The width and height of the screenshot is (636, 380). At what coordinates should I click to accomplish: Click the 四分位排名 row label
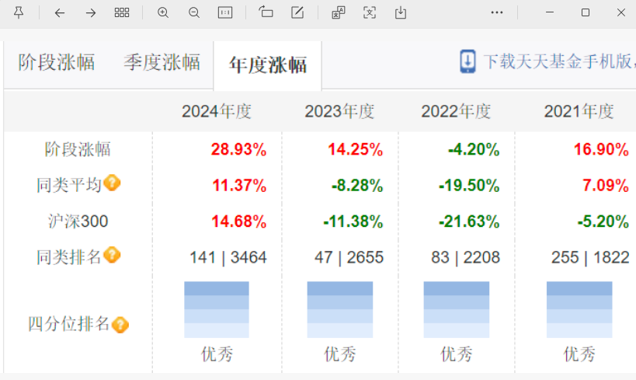(68, 324)
